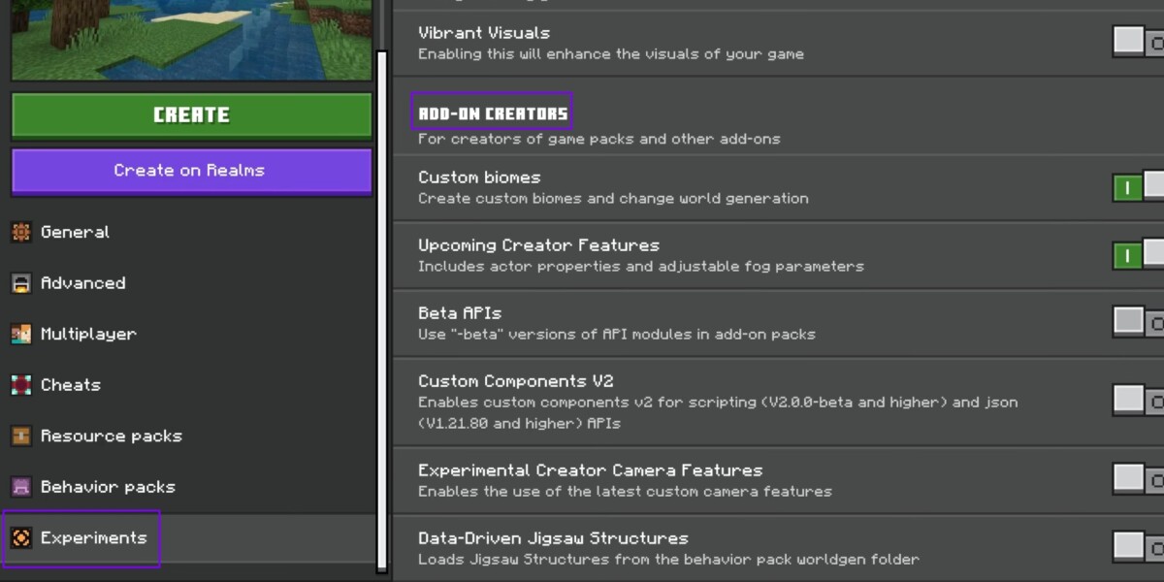Image resolution: width=1164 pixels, height=582 pixels.
Task: Click the Create on Realms button
Action: click(191, 171)
